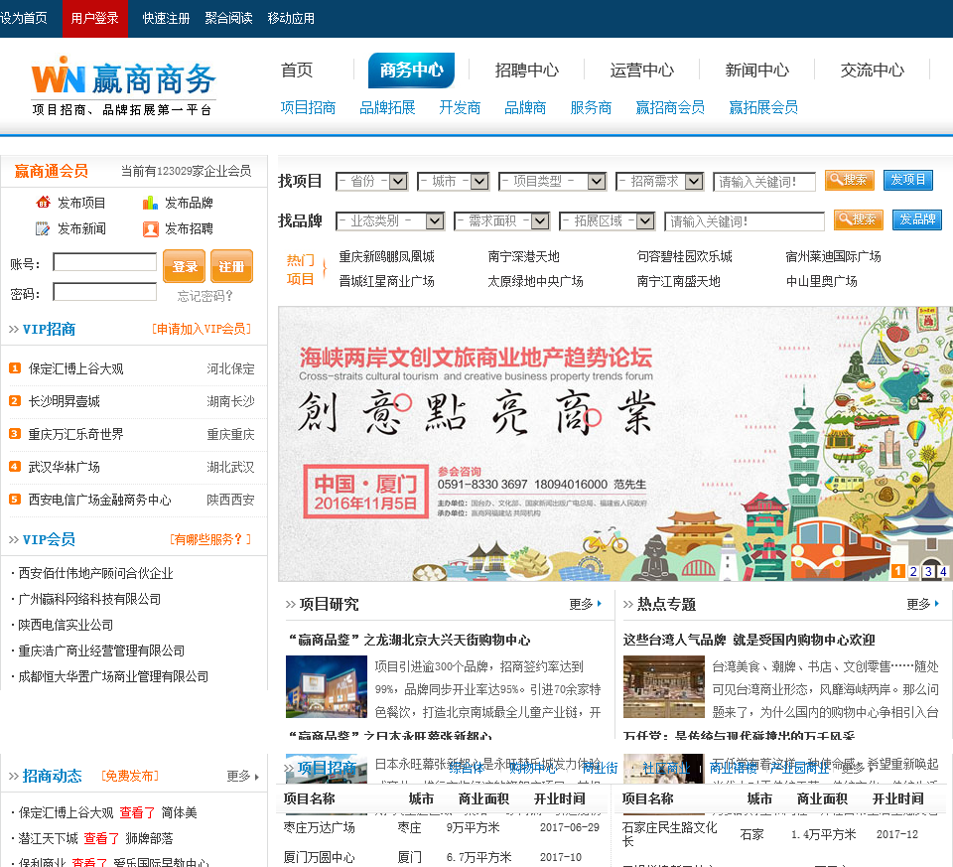Click 设为首页 in top bar
Screen dimensions: 953x867
(x=24, y=18)
